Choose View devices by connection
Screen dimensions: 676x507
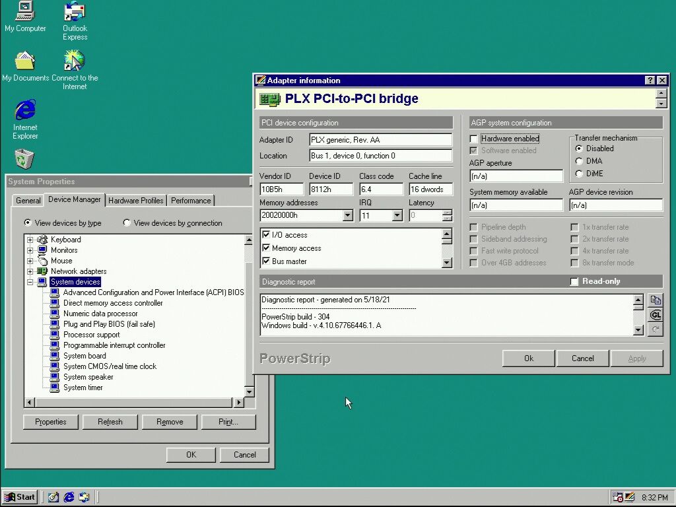(127, 223)
